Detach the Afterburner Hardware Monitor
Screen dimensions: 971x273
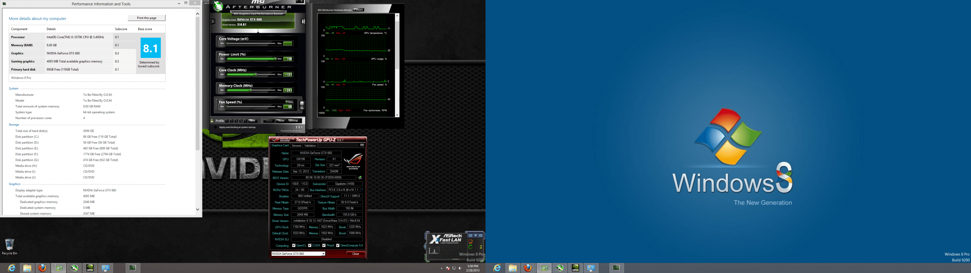point(359,10)
